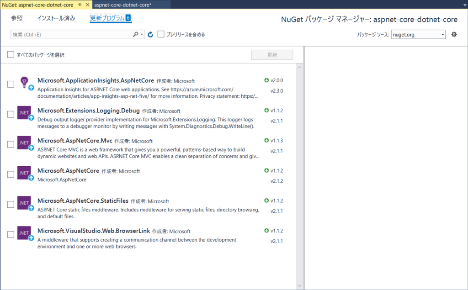Expand the search options dropdown arrow
This screenshot has width=468, height=290.
pyautogui.click(x=142, y=35)
